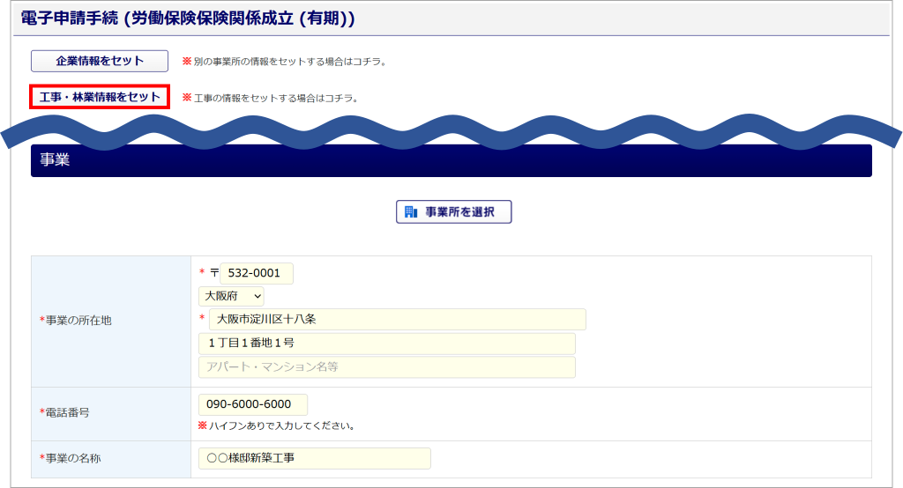Focus the 大阪市淀川区十八条 address field

[x=398, y=320]
